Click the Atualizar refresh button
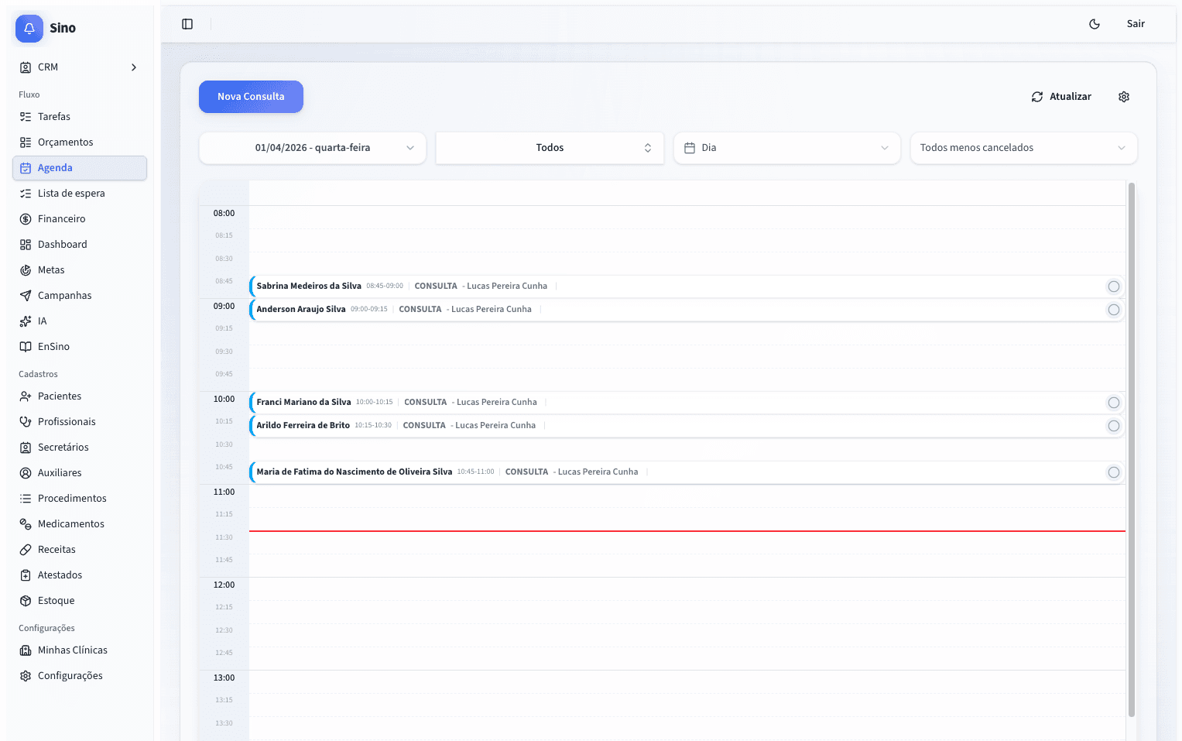This screenshot has width=1182, height=741. pyautogui.click(x=1061, y=97)
